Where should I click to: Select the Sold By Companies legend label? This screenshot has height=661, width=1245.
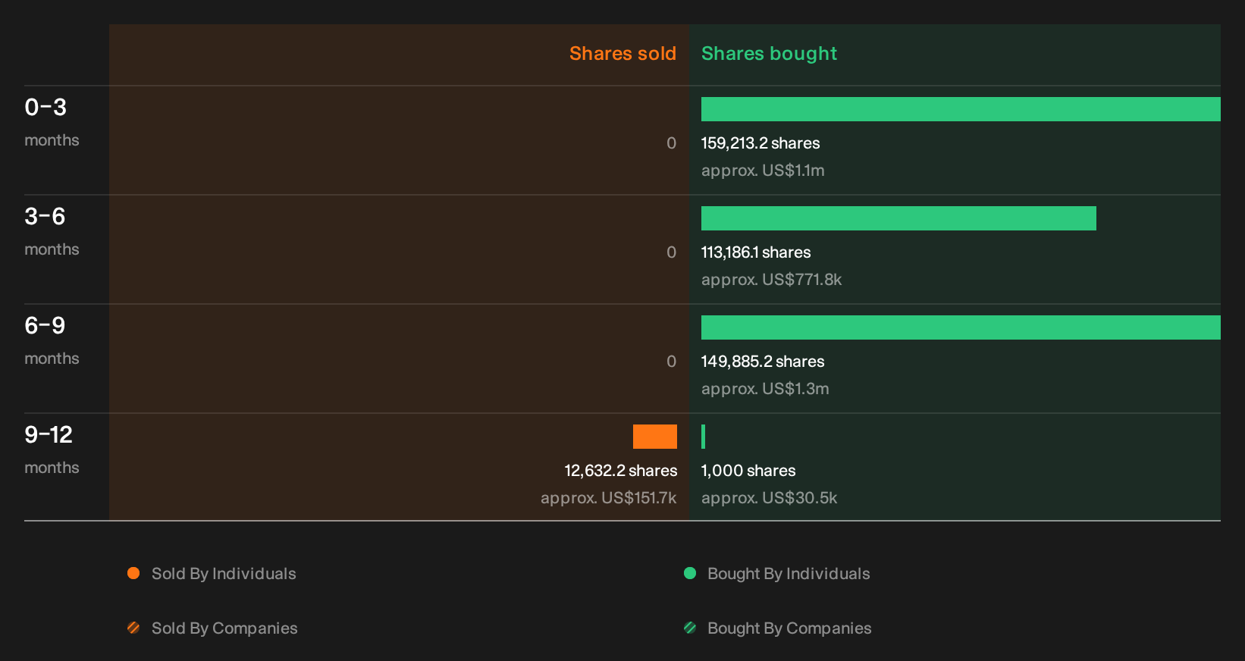(x=224, y=628)
